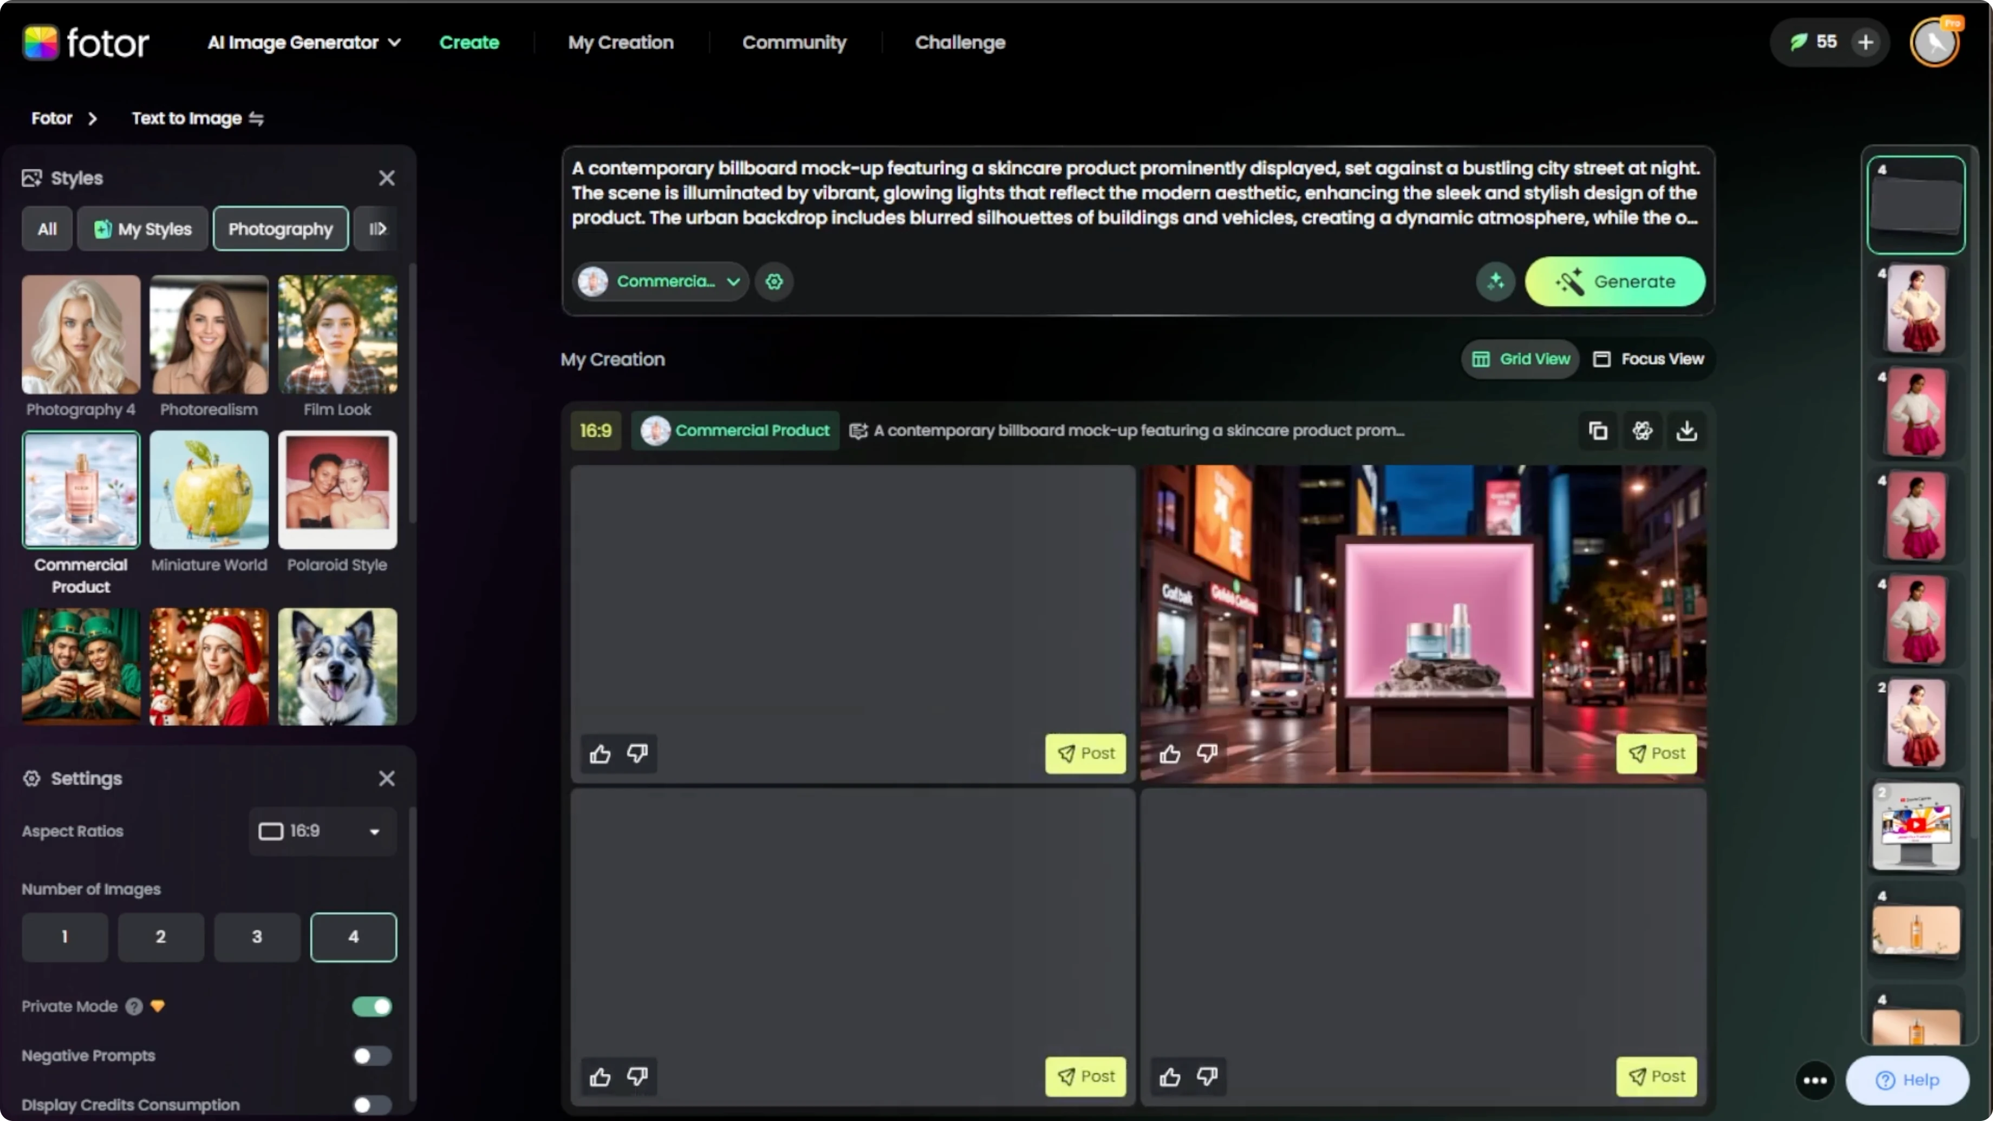The image size is (1993, 1121).
Task: Toggle Private Mode off
Action: click(372, 1007)
